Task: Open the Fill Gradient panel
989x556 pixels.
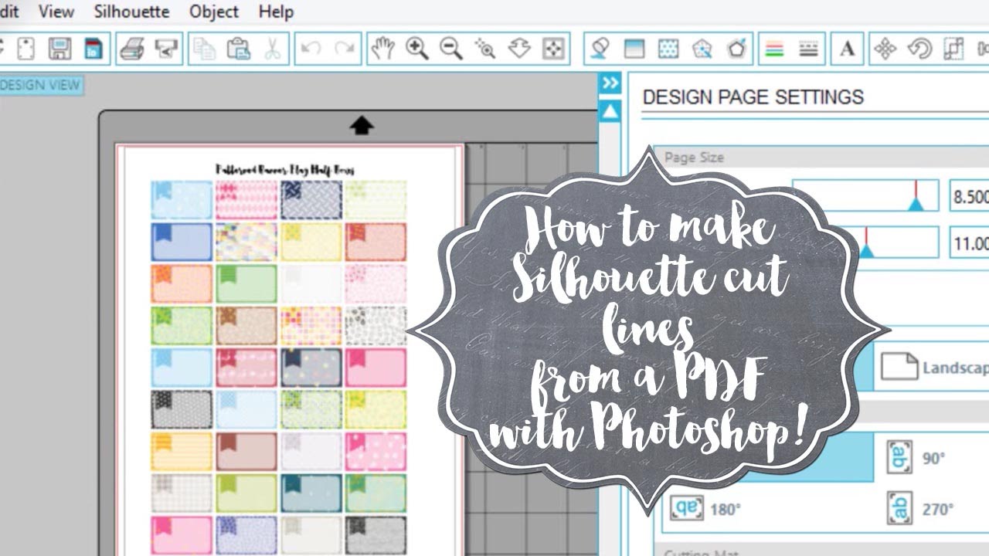Action: pos(634,49)
